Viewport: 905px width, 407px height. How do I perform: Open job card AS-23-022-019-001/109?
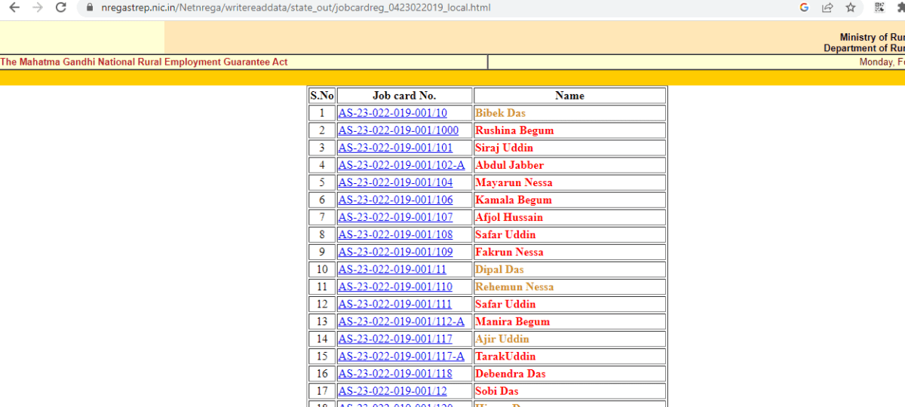(395, 252)
